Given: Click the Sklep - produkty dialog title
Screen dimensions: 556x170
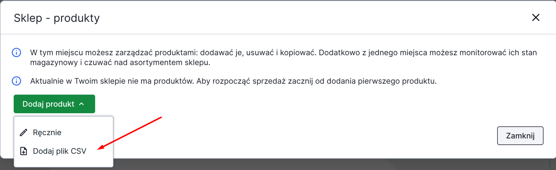Looking at the screenshot, I should coord(57,18).
